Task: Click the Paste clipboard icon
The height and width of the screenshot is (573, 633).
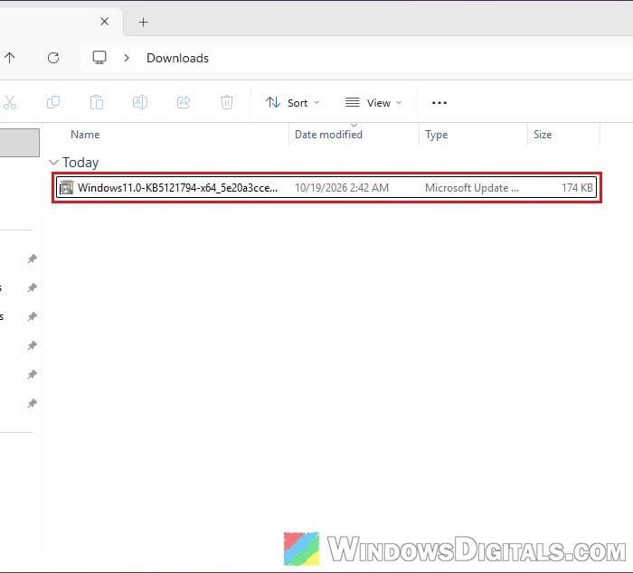Action: (97, 102)
